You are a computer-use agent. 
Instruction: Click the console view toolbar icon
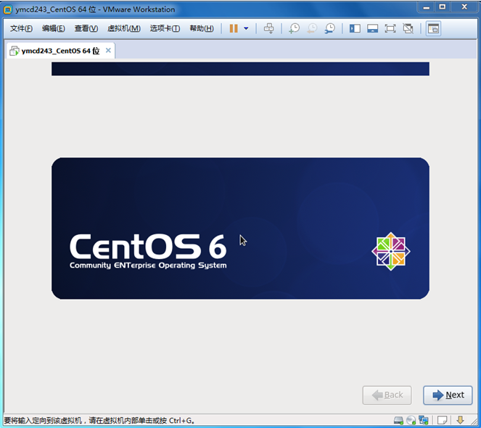[433, 28]
